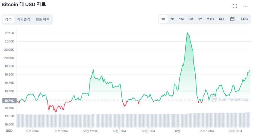Select the 1D time range
The width and height of the screenshot is (253, 134).
click(x=163, y=19)
